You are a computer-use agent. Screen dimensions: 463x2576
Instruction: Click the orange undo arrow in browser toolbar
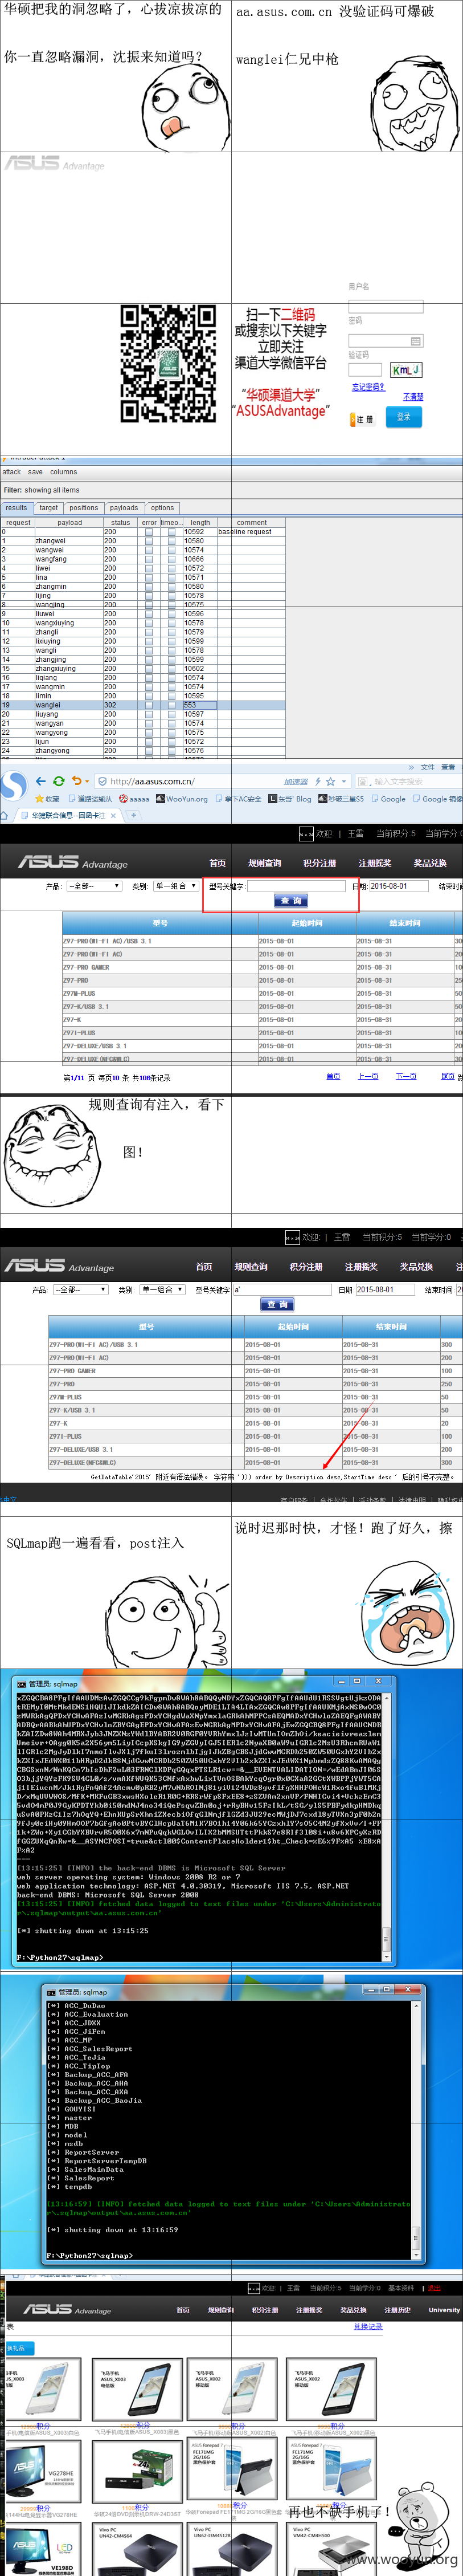point(76,781)
